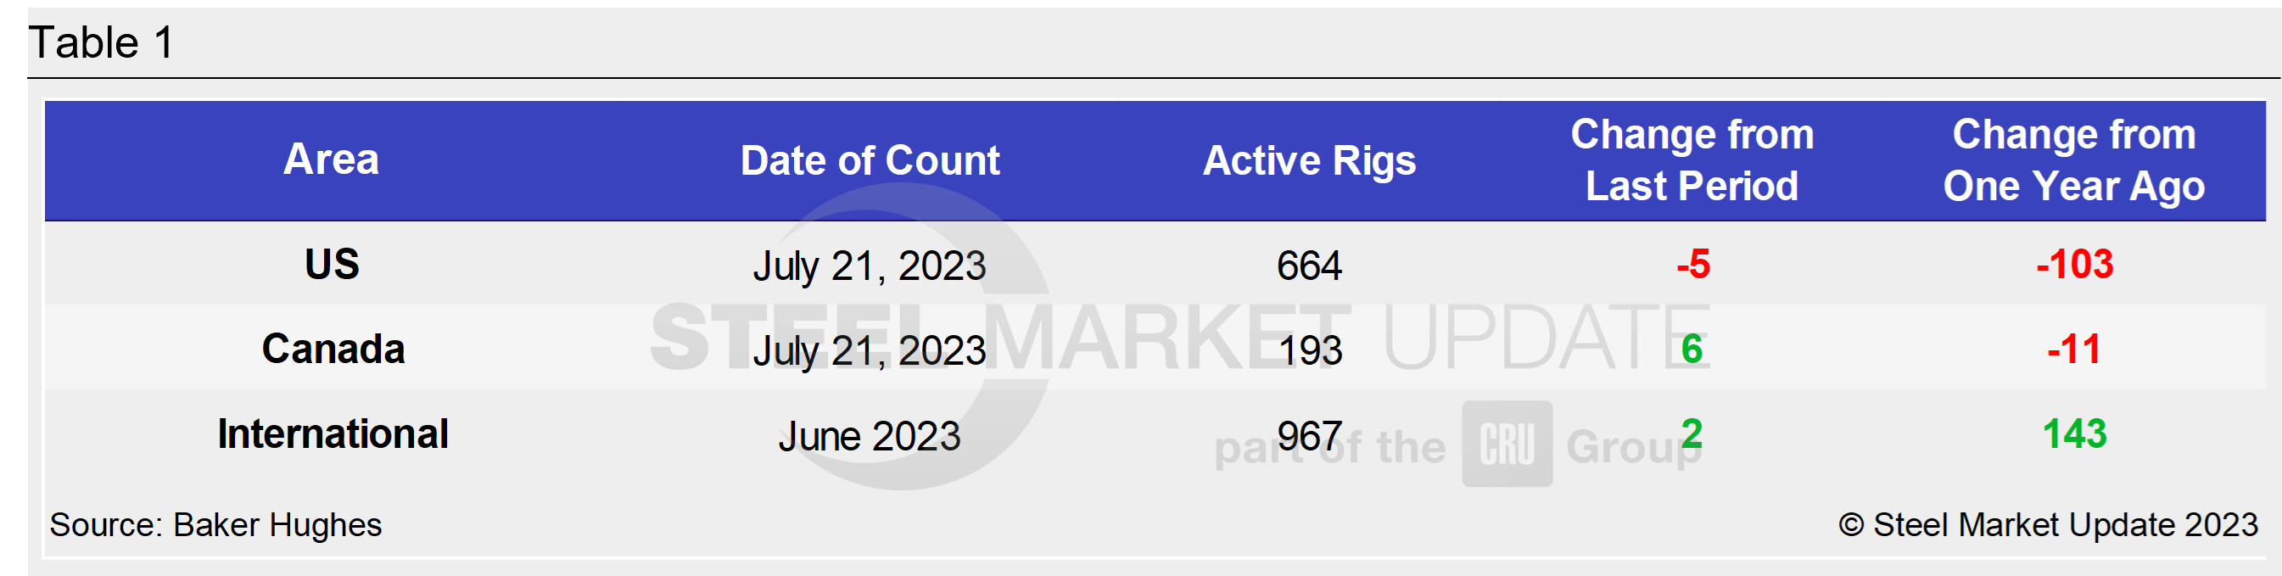This screenshot has width=2282, height=576.
Task: Click the CRU logo in the watermark
Action: tap(1506, 443)
